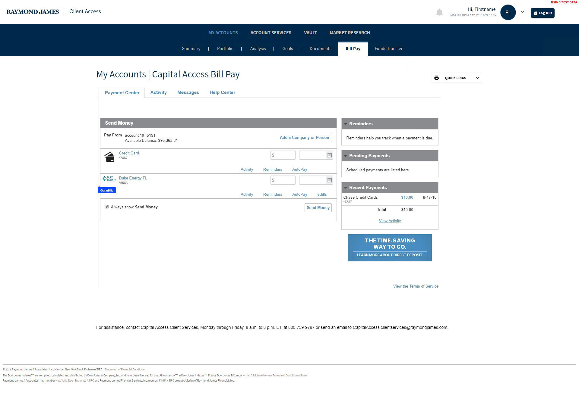Click the Credit Card wallet icon
Screen dimensions: 579x399
pos(109,157)
